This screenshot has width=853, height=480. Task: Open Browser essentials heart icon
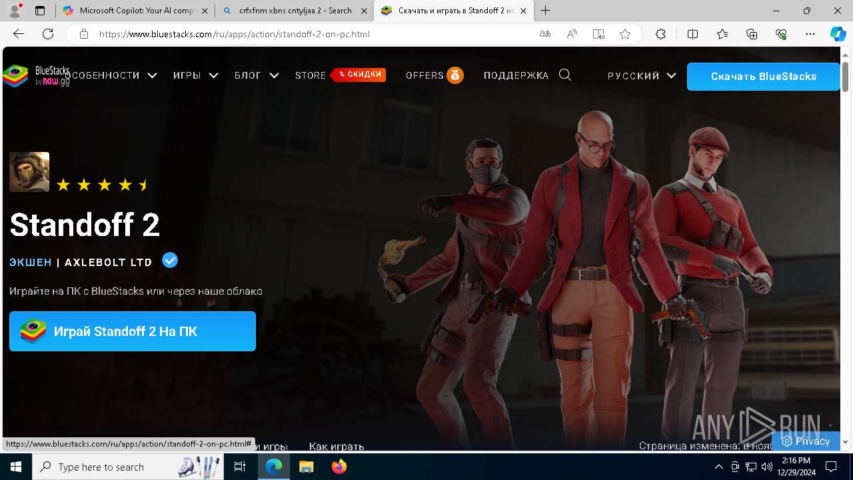781,34
